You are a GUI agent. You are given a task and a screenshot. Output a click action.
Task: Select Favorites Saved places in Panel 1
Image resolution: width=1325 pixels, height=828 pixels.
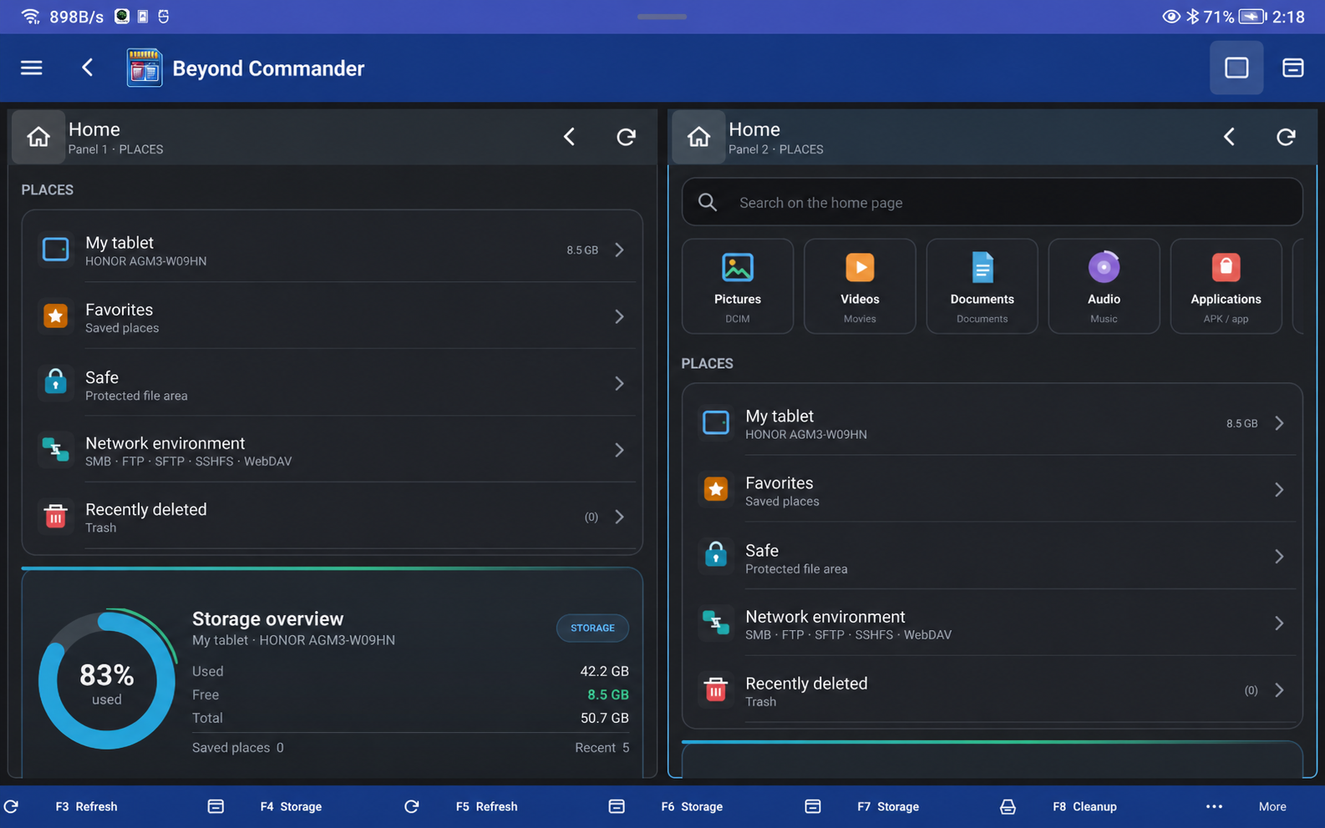332,316
